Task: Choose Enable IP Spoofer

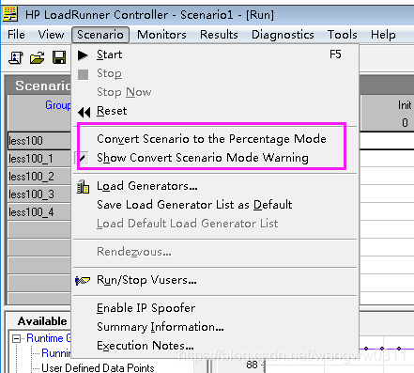Action: coord(215,308)
